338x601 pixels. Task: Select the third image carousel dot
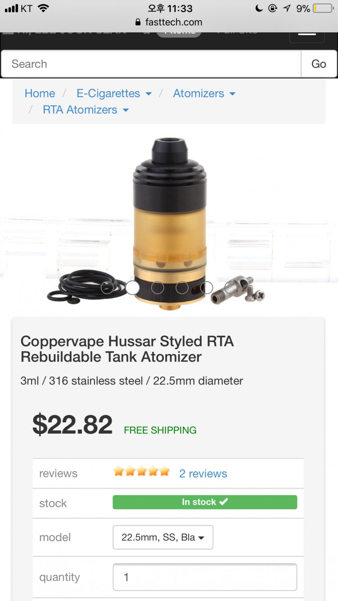(x=157, y=288)
